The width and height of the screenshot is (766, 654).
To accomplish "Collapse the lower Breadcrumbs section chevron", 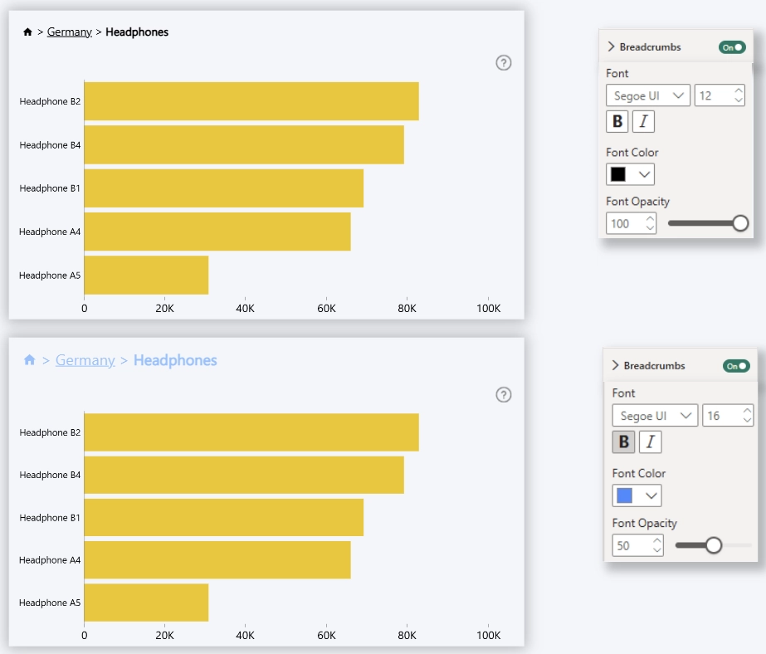I will [x=616, y=366].
